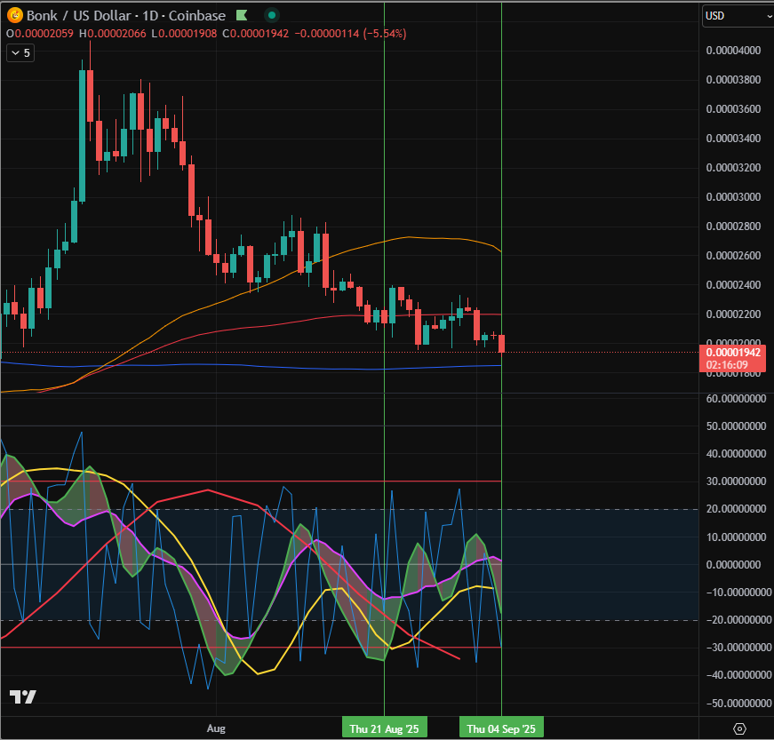Click the Aug label on time axis
This screenshot has height=740, width=774.
point(216,728)
